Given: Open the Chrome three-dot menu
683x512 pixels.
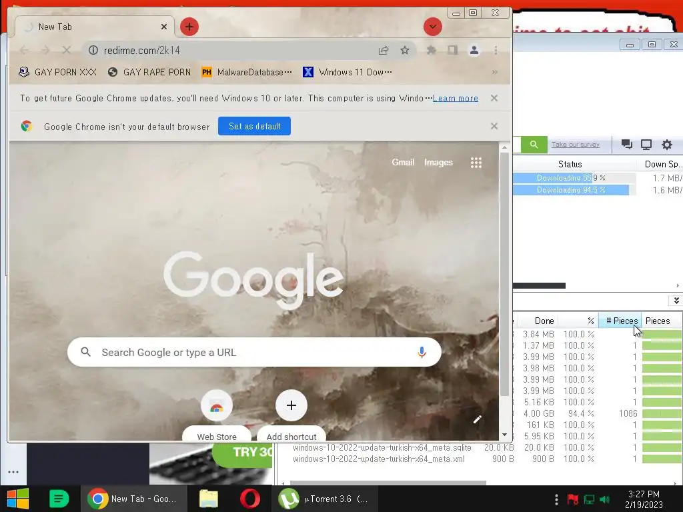Looking at the screenshot, I should 496,51.
